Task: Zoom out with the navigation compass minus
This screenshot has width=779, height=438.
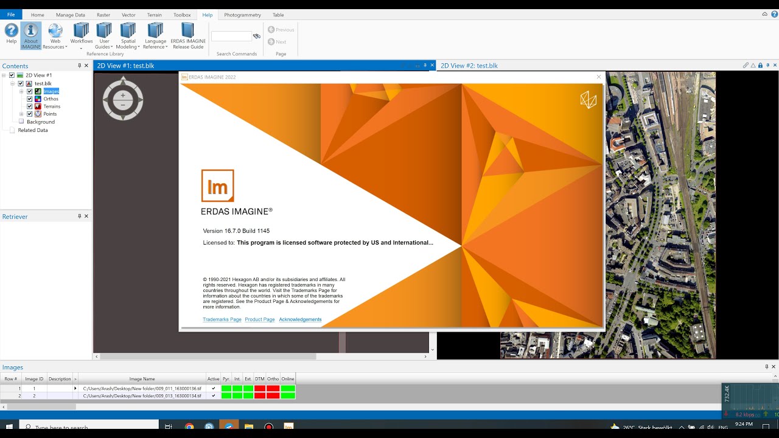Action: click(x=123, y=105)
